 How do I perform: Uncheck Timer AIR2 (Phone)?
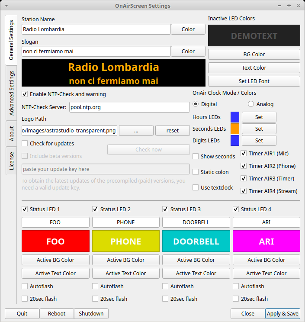244,166
